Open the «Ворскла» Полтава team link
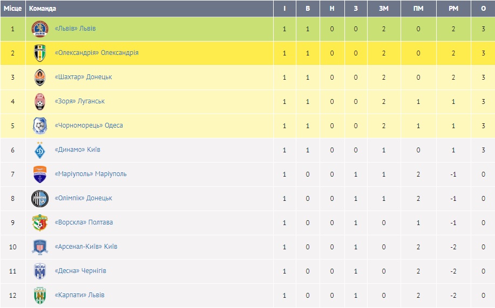This screenshot has width=495, height=308. coord(84,222)
